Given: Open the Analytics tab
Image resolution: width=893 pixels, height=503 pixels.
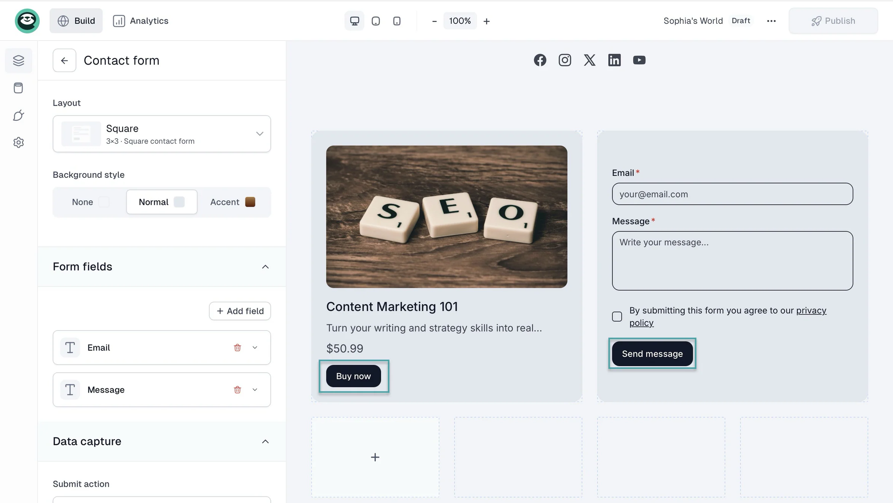Looking at the screenshot, I should point(141,21).
